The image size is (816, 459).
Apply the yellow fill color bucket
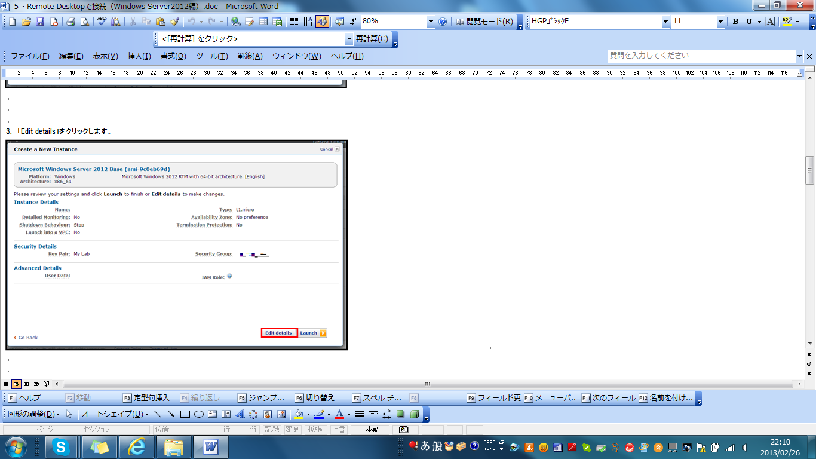(x=299, y=414)
